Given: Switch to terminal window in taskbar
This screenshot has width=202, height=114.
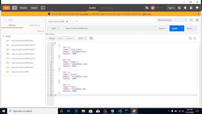Looking at the screenshot, I should (127, 111).
